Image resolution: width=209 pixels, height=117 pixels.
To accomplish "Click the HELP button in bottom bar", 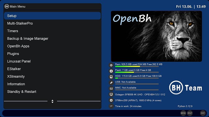I will click(x=190, y=113).
